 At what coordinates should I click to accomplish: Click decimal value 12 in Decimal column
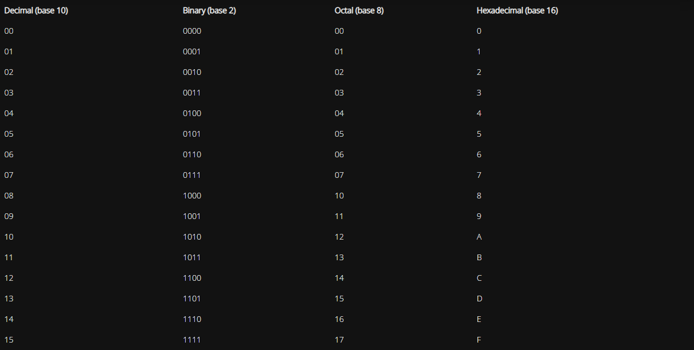9,278
